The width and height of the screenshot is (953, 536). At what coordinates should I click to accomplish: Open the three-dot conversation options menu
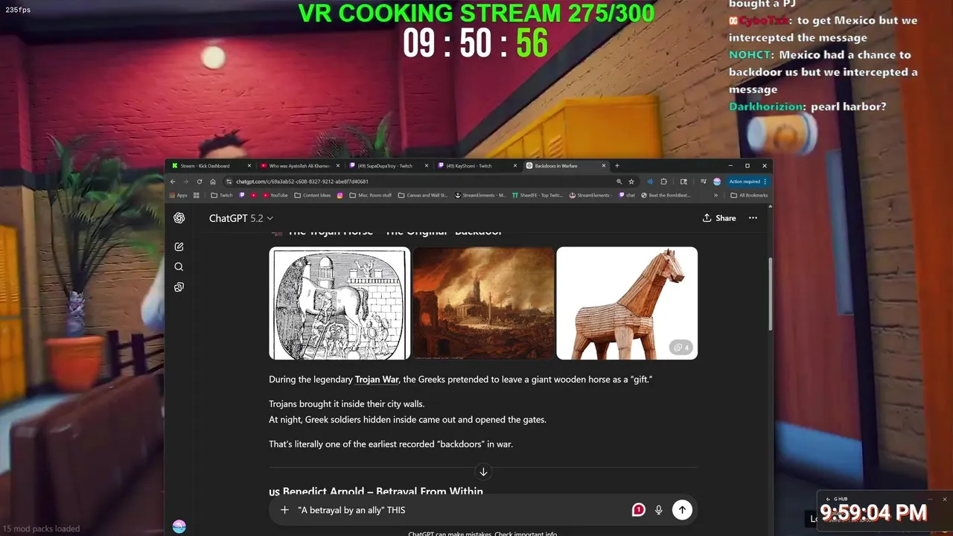(x=753, y=218)
